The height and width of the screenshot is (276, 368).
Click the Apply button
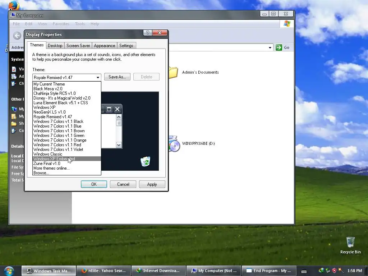click(152, 184)
